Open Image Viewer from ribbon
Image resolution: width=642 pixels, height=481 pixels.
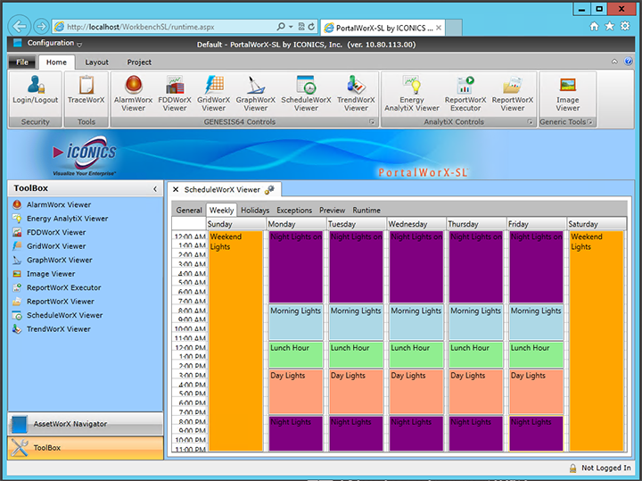pos(567,94)
